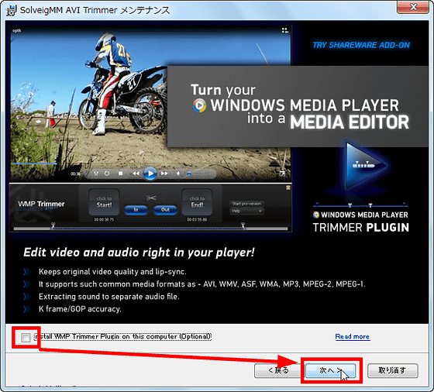Image resolution: width=434 pixels, height=392 pixels.
Task: Click the 'TRY SHAREWARE ADD-ON' heading
Action: tap(361, 45)
